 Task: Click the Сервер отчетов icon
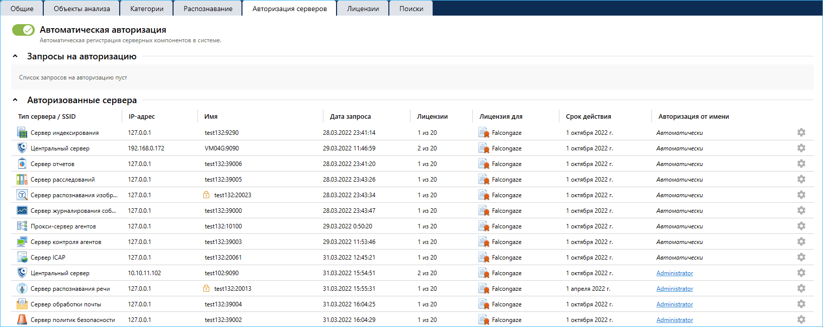pos(22,164)
